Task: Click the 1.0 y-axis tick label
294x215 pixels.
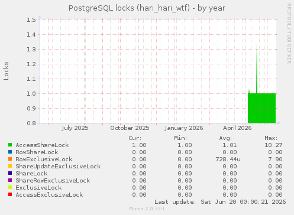Action: [31, 93]
